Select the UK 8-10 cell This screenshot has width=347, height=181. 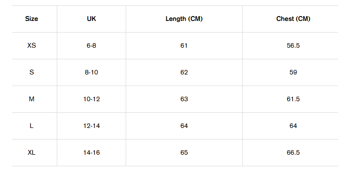coord(91,72)
